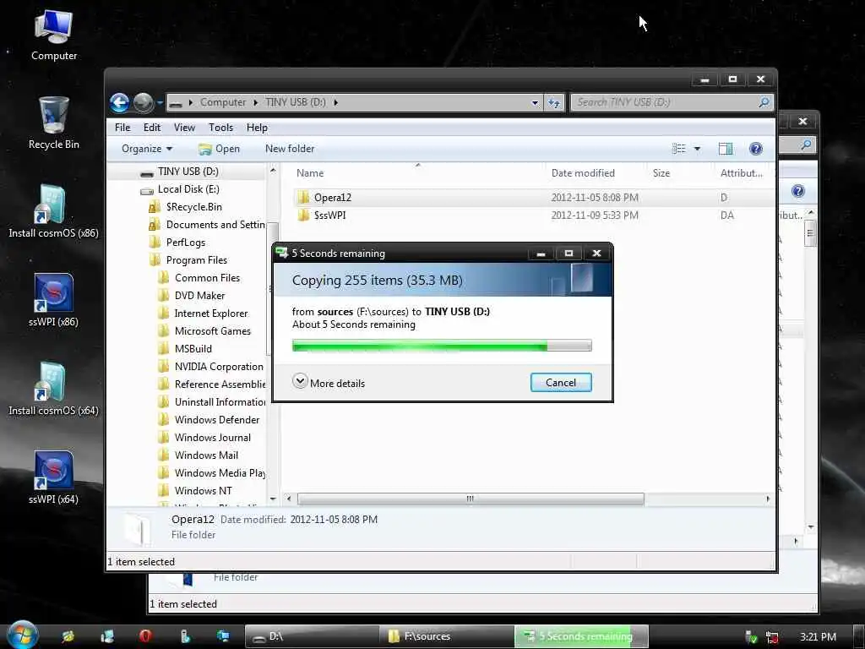Expand More details in copy dialog
The height and width of the screenshot is (649, 865).
tap(329, 383)
